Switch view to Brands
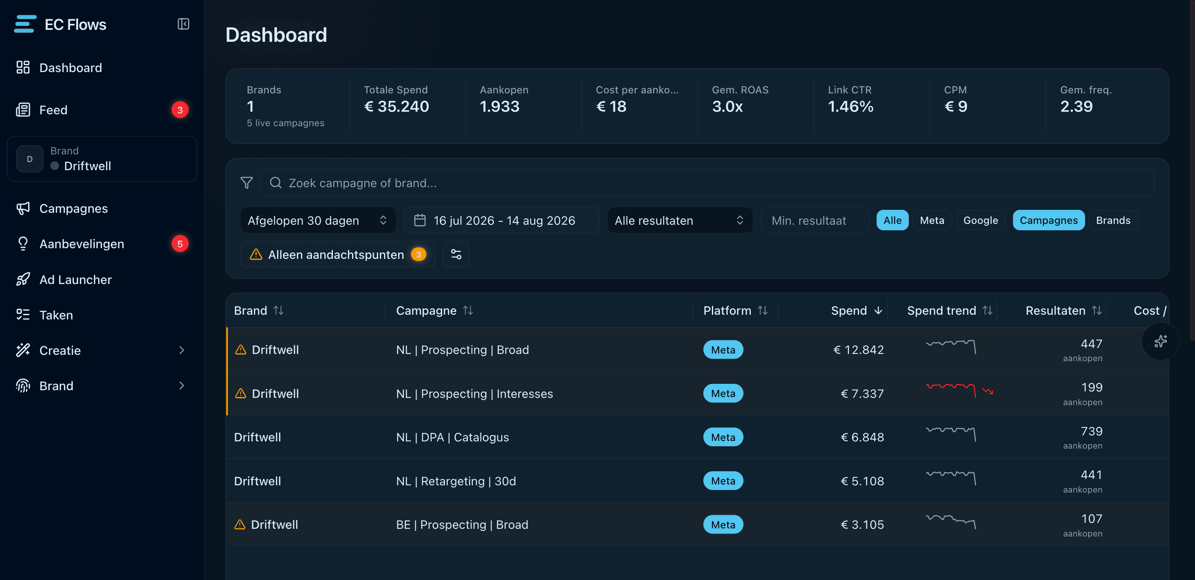The height and width of the screenshot is (580, 1195). (x=1113, y=220)
